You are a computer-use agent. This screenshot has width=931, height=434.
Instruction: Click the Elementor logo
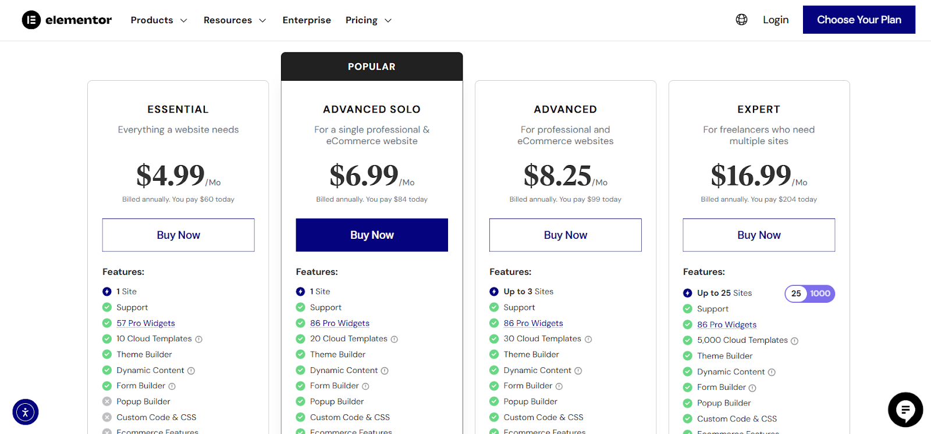[x=67, y=20]
